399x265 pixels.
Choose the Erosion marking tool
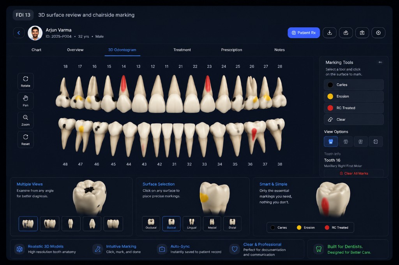pos(354,96)
